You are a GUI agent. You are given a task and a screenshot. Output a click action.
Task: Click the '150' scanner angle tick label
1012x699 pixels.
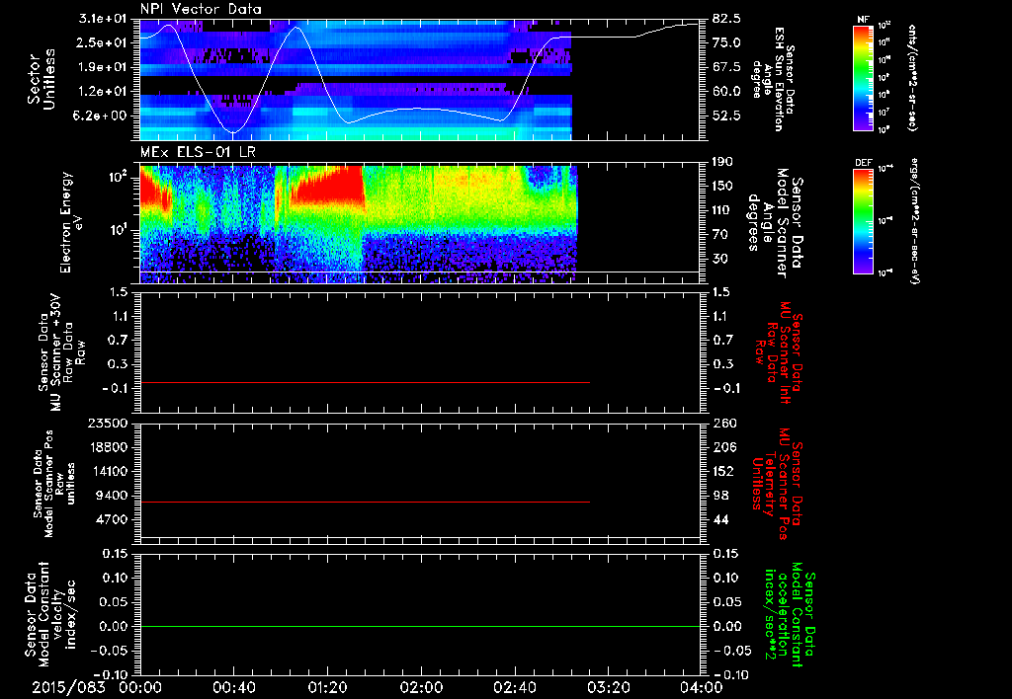pos(723,187)
